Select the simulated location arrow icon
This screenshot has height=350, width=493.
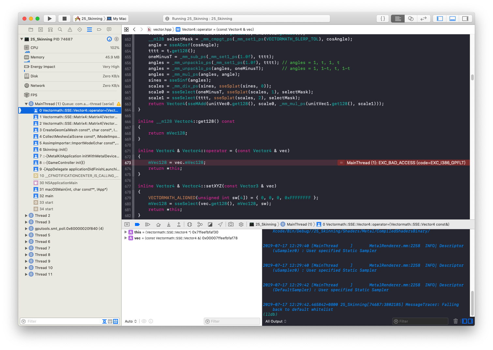click(x=220, y=224)
